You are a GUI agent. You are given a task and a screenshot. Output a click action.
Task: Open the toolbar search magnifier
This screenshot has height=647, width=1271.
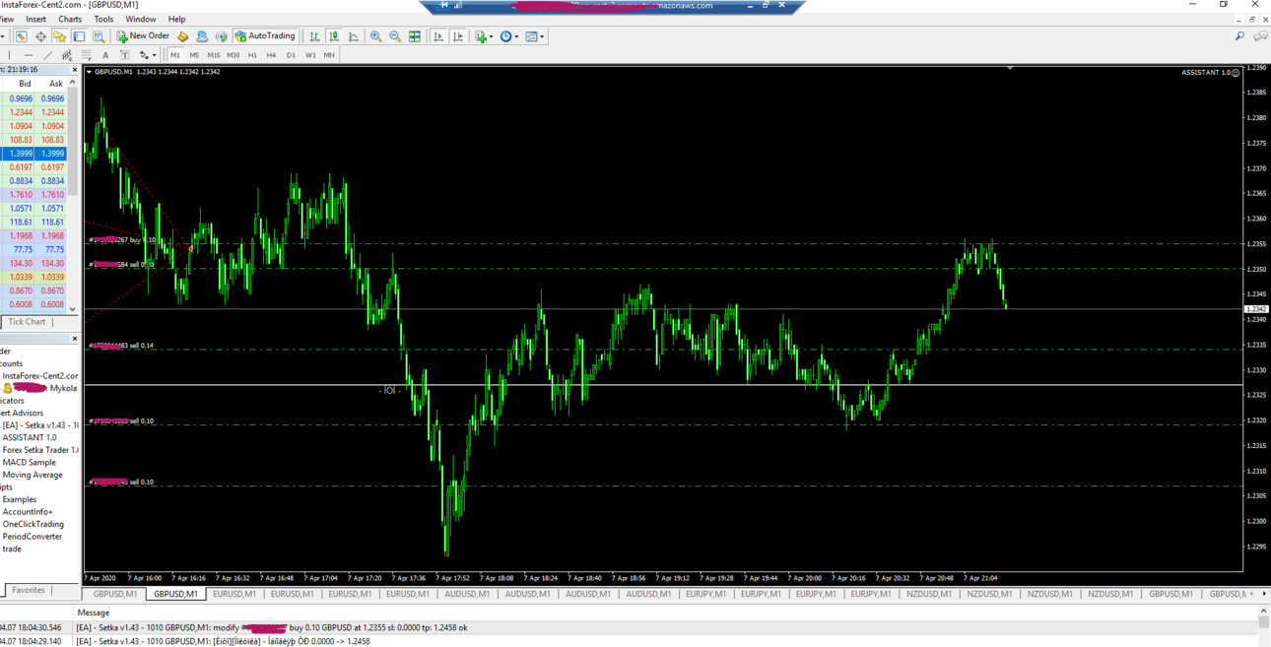(x=1239, y=36)
